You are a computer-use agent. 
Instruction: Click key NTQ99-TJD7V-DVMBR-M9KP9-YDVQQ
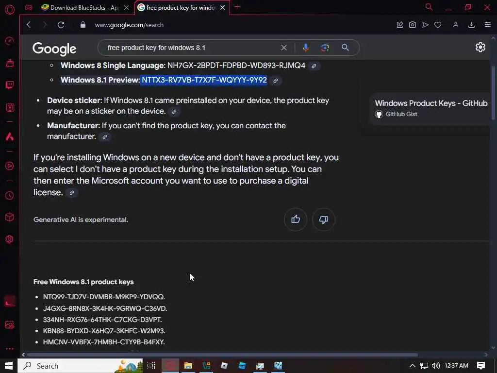(104, 297)
